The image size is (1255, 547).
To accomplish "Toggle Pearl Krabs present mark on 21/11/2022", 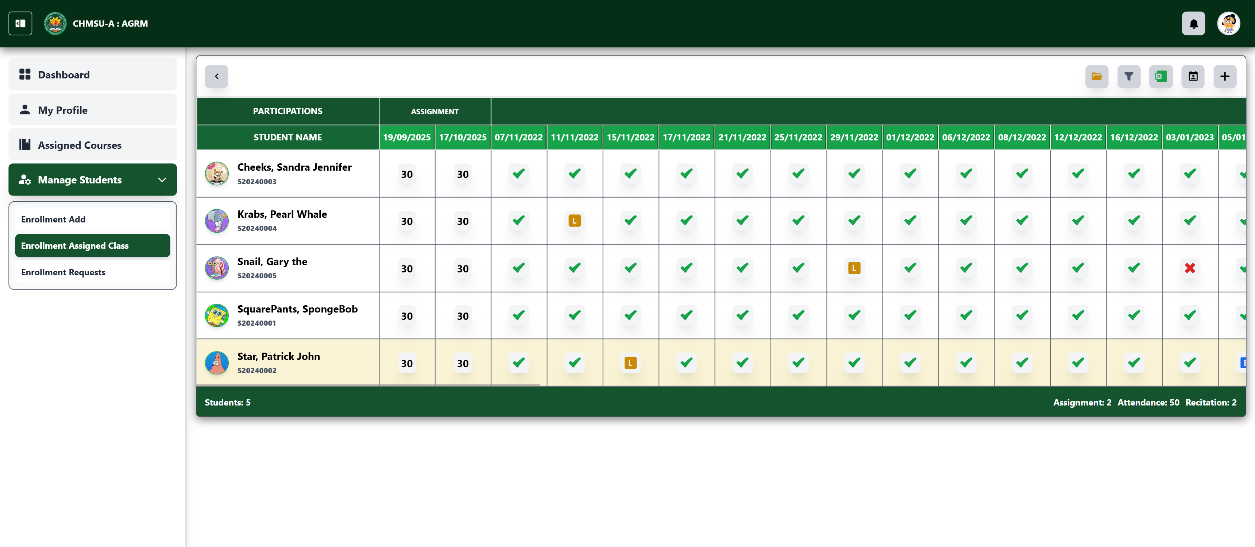I will click(742, 221).
